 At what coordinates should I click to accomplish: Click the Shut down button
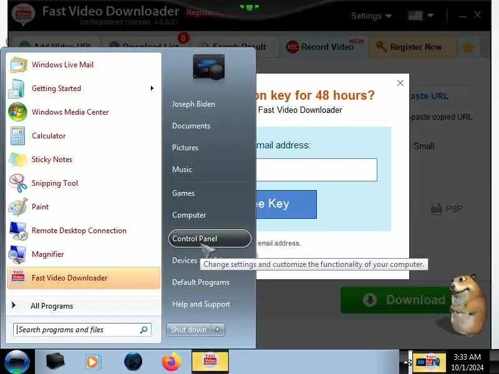pyautogui.click(x=189, y=330)
